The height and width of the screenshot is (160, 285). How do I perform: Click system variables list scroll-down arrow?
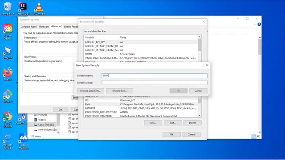[x=199, y=116]
